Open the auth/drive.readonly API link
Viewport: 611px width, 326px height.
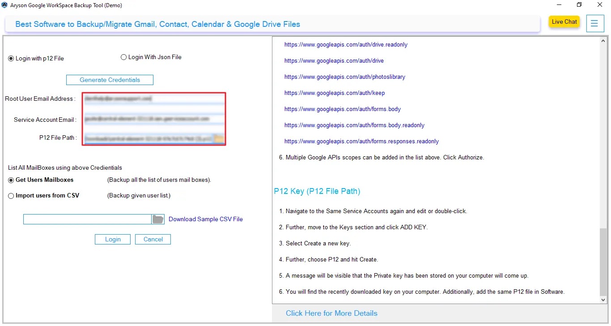pos(346,44)
